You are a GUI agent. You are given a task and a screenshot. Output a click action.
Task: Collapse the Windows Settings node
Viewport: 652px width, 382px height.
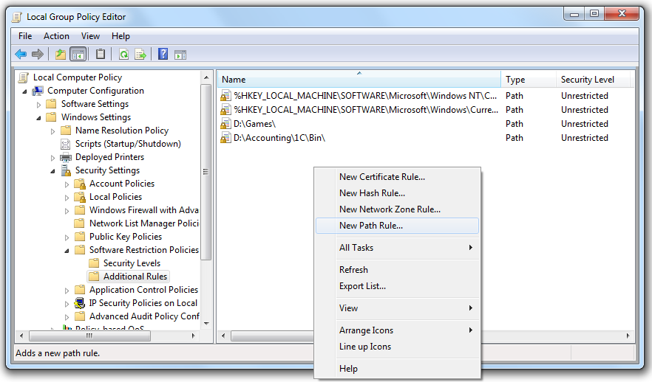38,118
